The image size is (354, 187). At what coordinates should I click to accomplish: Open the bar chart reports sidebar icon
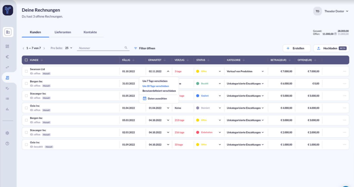pos(7,109)
